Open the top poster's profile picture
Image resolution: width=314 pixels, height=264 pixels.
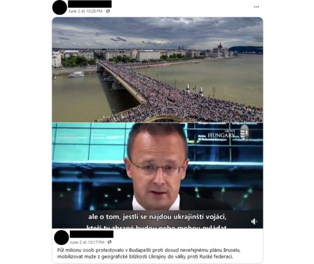60,8
